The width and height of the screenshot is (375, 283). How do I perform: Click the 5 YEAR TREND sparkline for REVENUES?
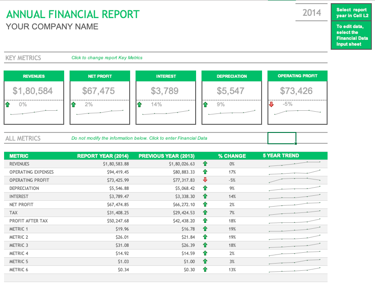pyautogui.click(x=294, y=164)
